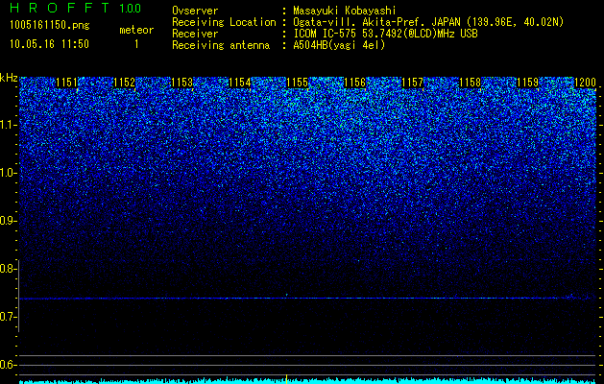The height and width of the screenshot is (384, 604).
Task: Click the yellow meteor marker on the amplitude strip
Action: (286, 378)
